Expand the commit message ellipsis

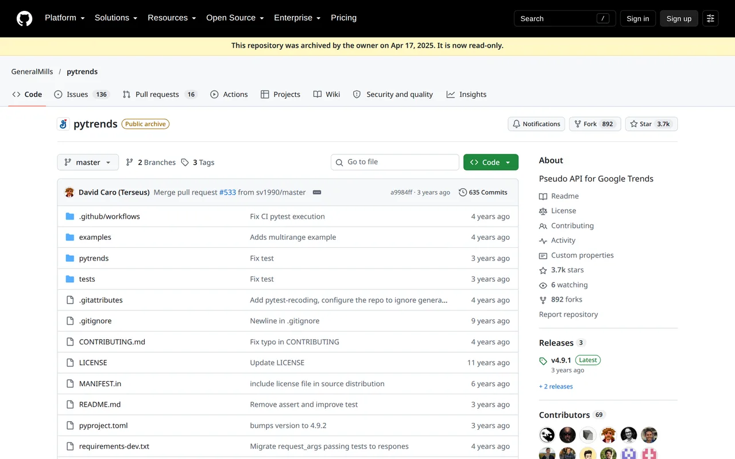[317, 192]
